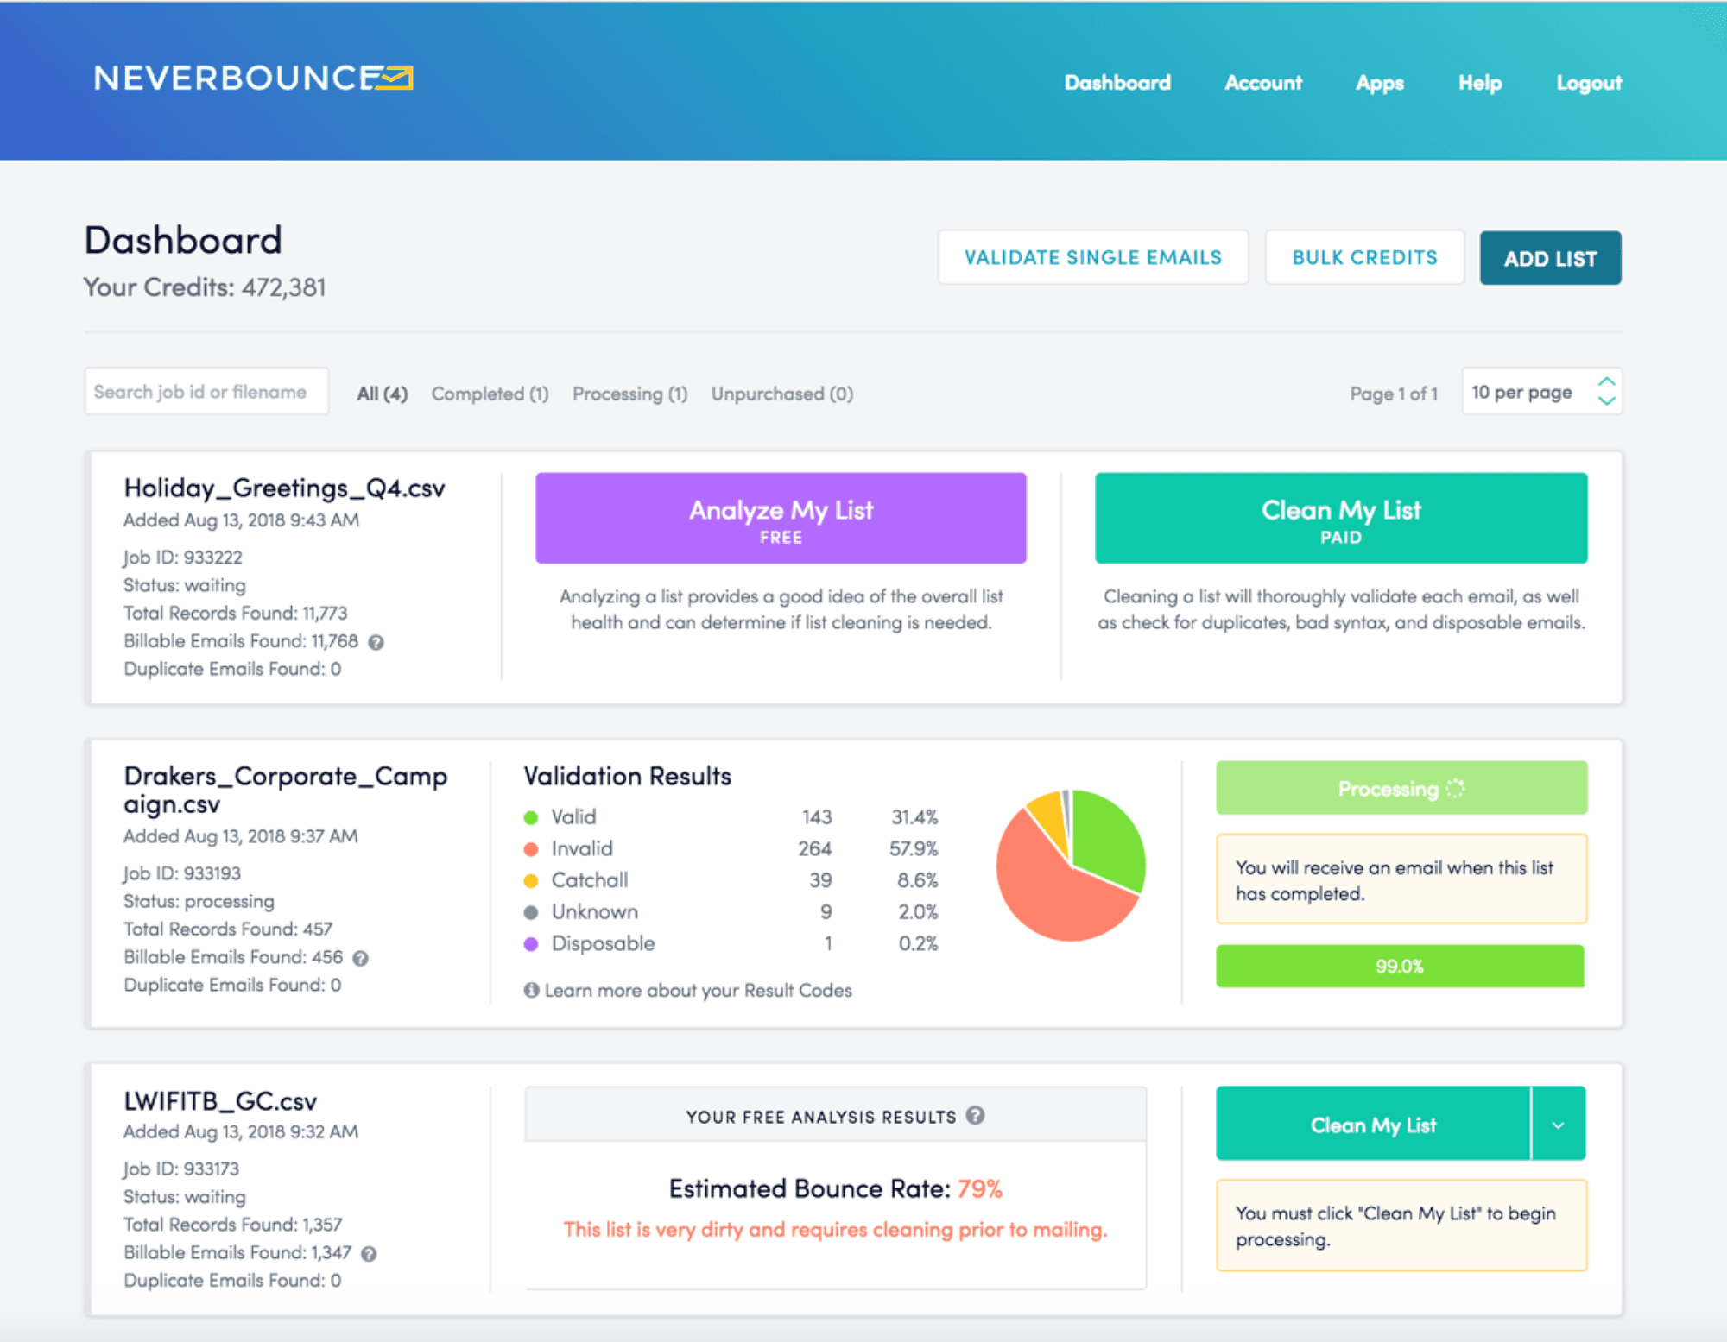Click Validate Single Emails button
This screenshot has width=1727, height=1342.
[1093, 257]
